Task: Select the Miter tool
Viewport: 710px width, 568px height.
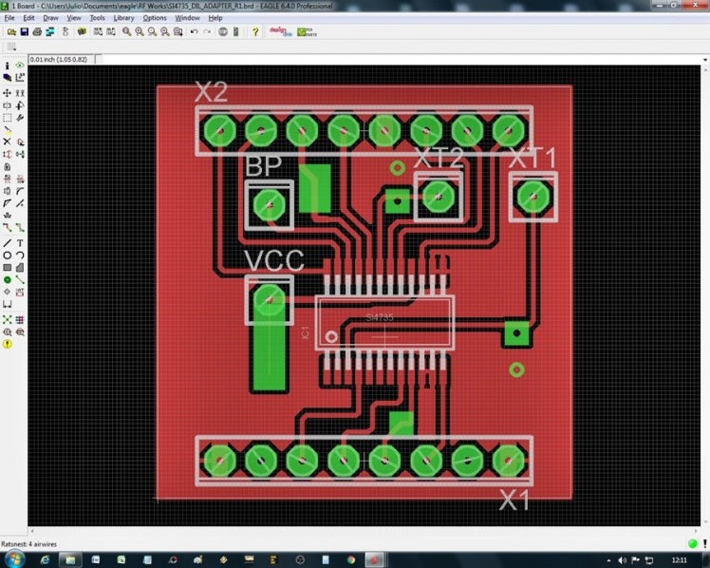Action: tap(20, 191)
